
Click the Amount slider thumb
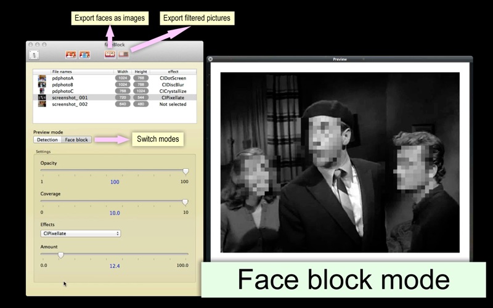coord(60,255)
